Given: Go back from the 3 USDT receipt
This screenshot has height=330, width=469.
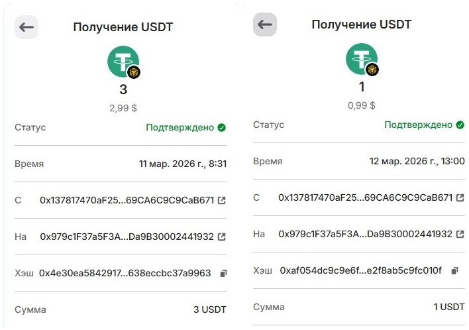Looking at the screenshot, I should [26, 27].
